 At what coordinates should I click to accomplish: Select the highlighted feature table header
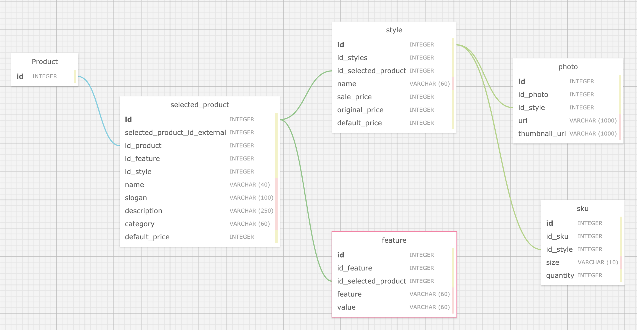tap(394, 240)
